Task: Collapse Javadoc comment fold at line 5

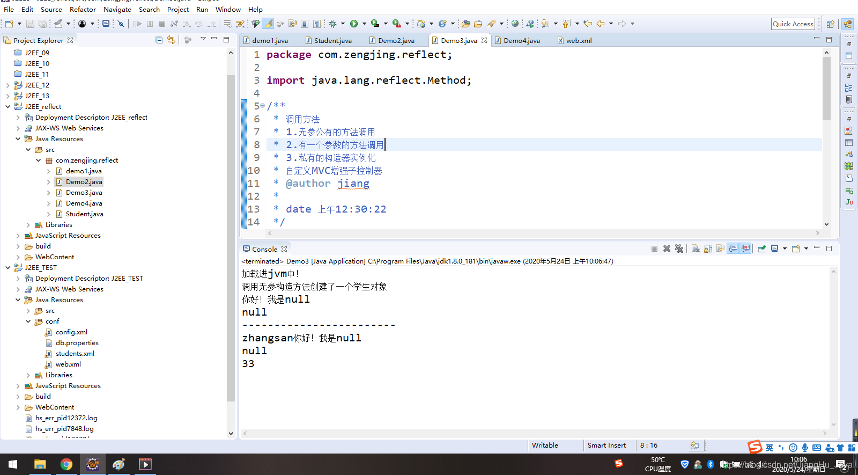Action: 262,106
